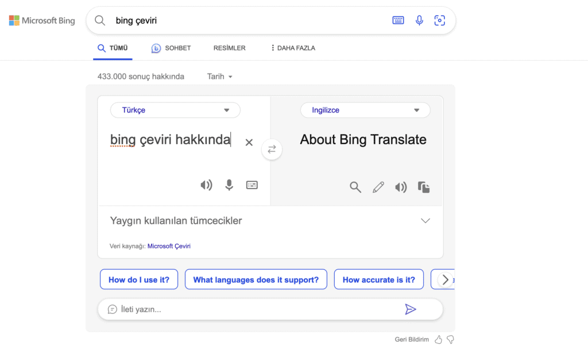Click the Microsoft Bing logo
Viewport: 588px width, 362px height.
[x=42, y=21]
